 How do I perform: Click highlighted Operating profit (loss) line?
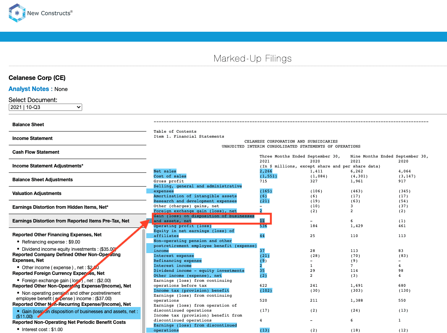point(183,226)
